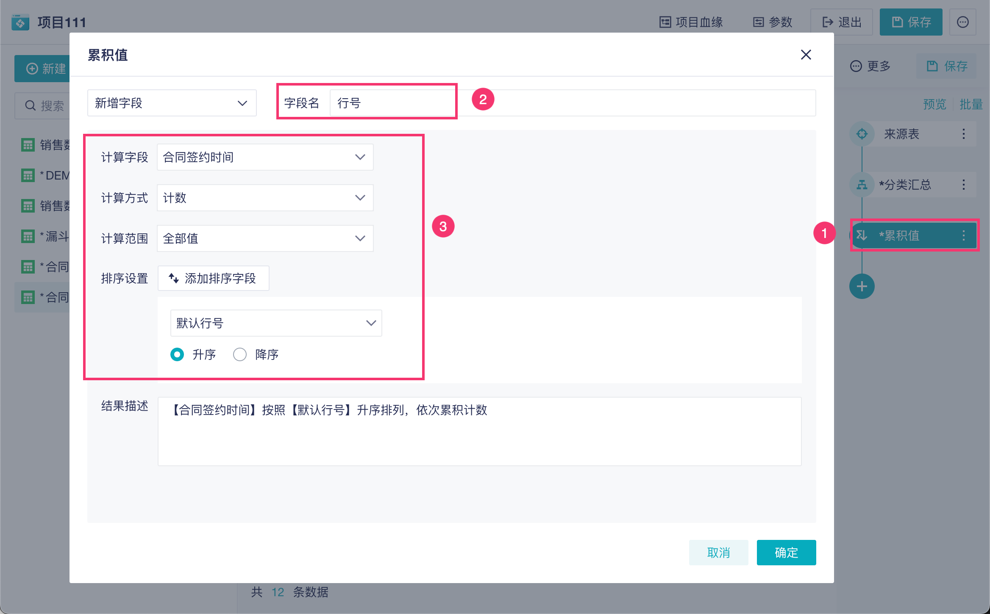Select the 升序 radio button
Viewport: 990px width, 614px height.
(x=177, y=354)
